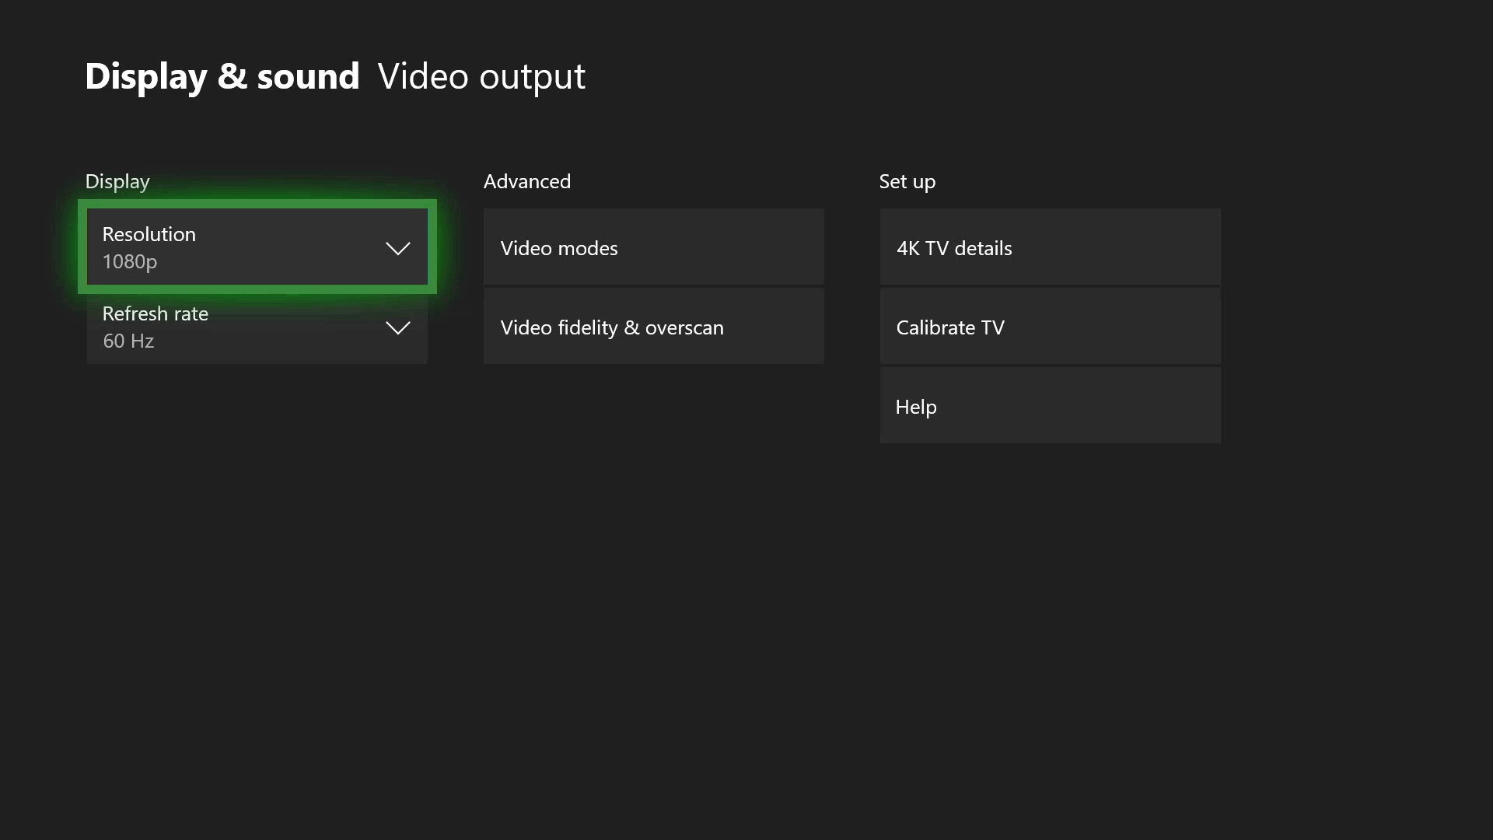The width and height of the screenshot is (1493, 840).
Task: Click the Set up section header
Action: click(907, 181)
